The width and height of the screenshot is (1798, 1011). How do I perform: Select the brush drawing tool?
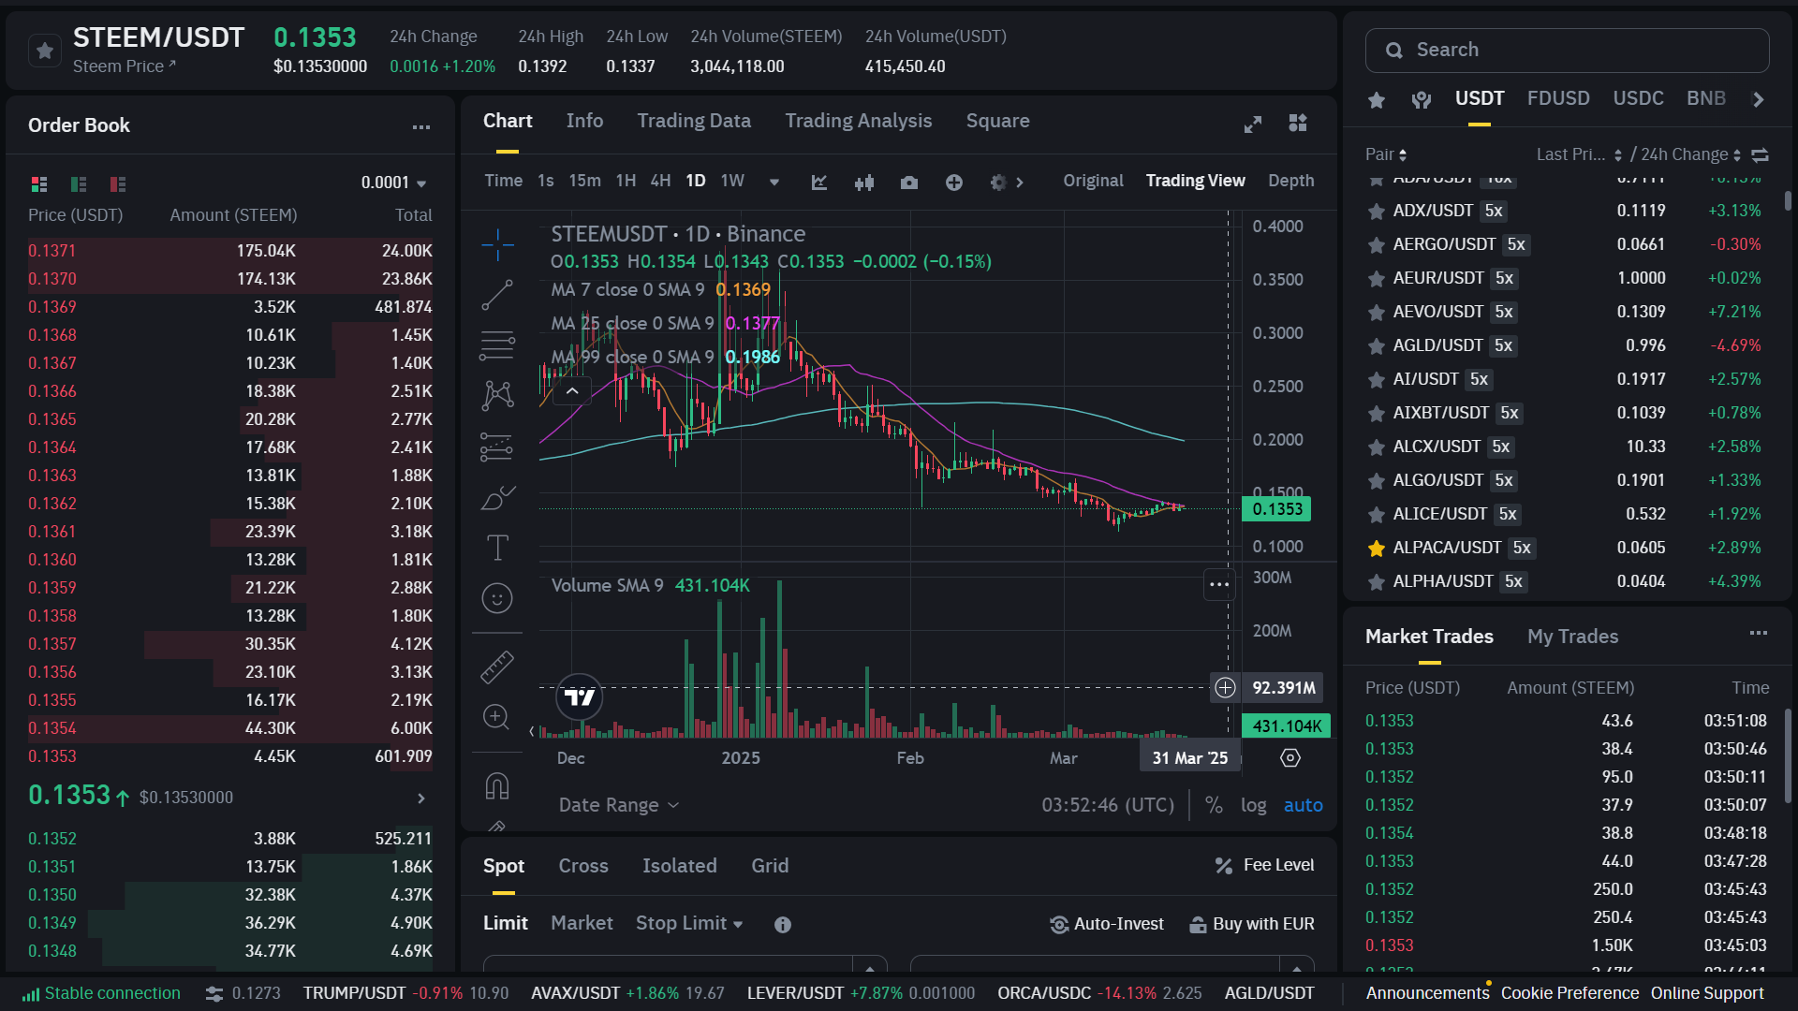coord(497,497)
